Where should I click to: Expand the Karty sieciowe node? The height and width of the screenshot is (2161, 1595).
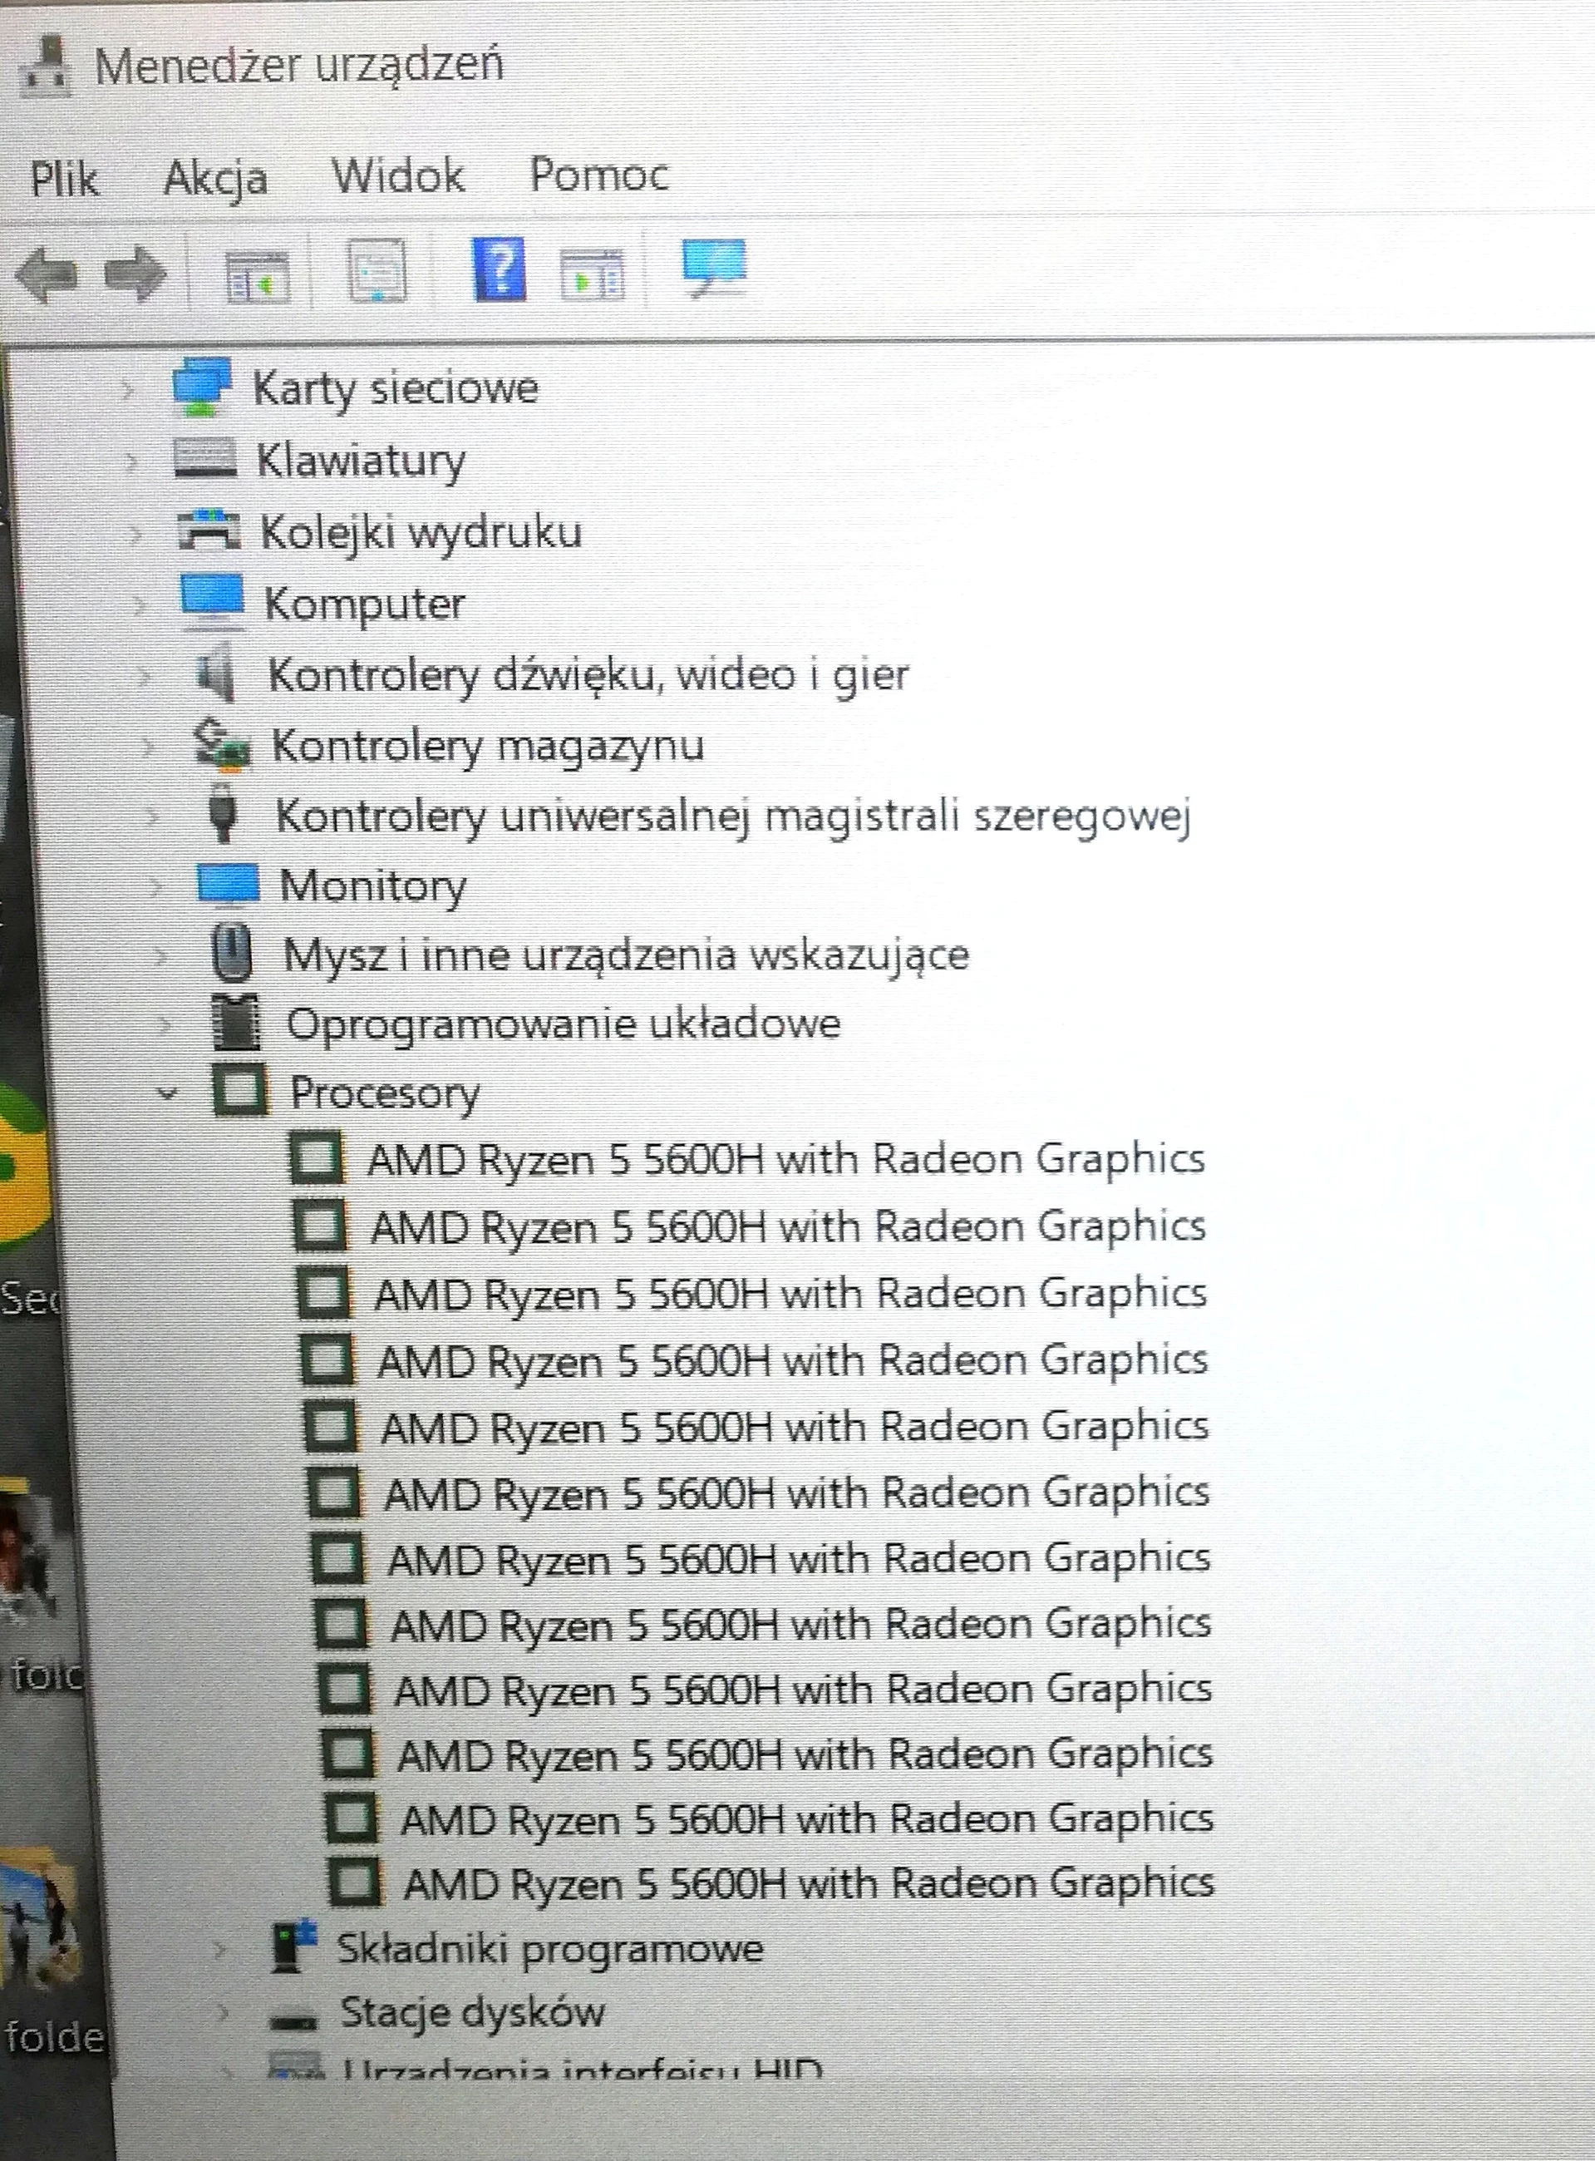[126, 389]
